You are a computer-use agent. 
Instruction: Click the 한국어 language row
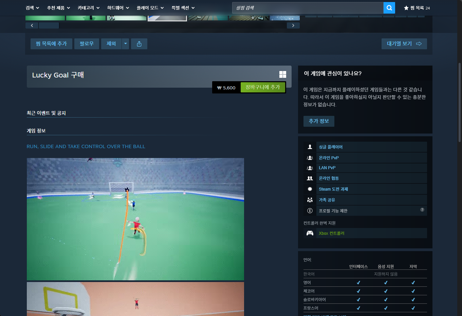[365, 274]
